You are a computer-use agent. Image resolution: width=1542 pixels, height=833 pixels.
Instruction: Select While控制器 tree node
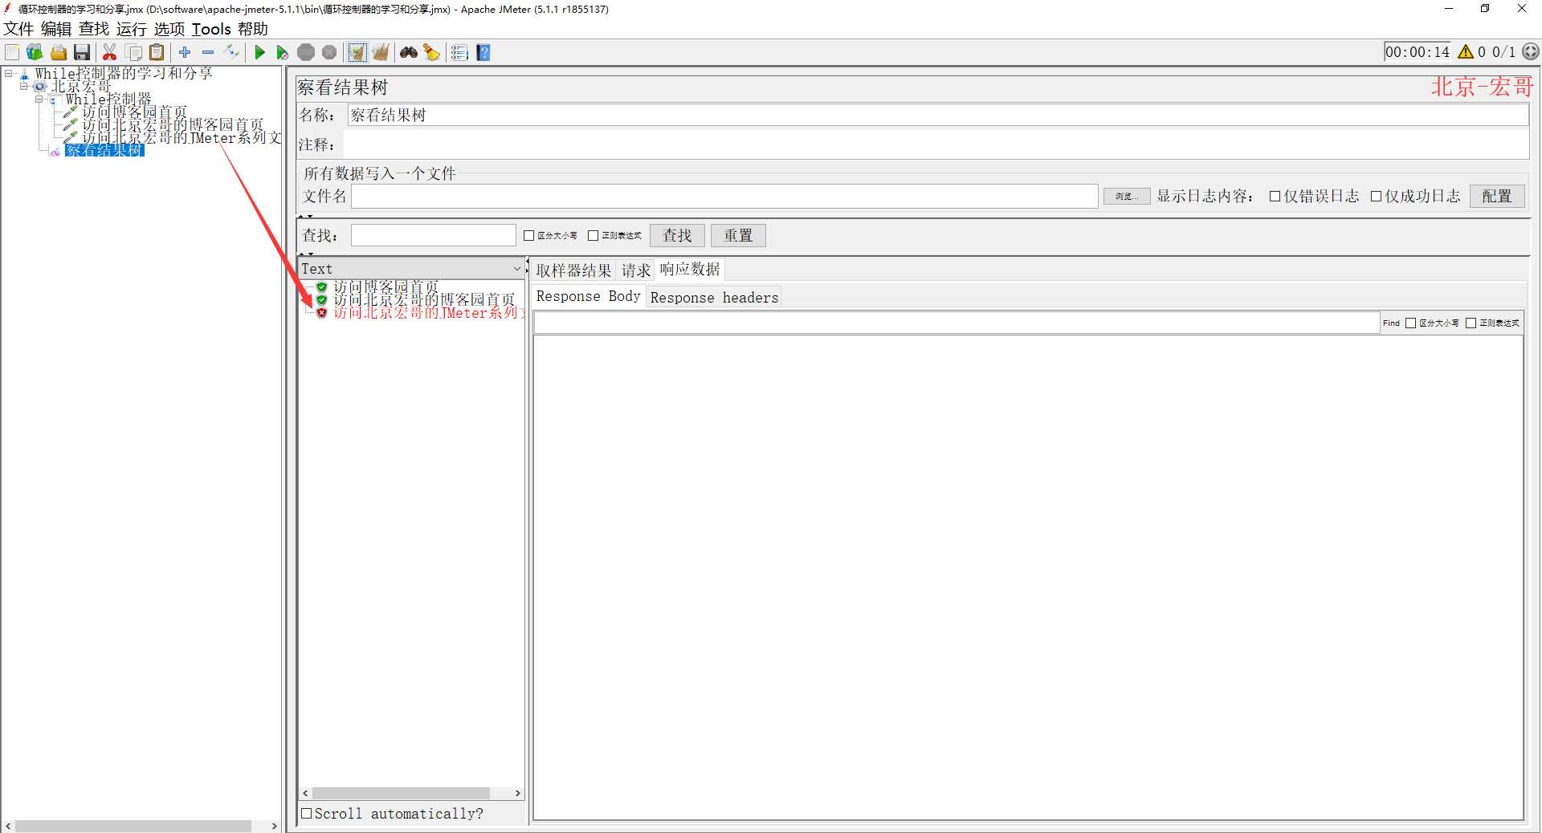(108, 100)
